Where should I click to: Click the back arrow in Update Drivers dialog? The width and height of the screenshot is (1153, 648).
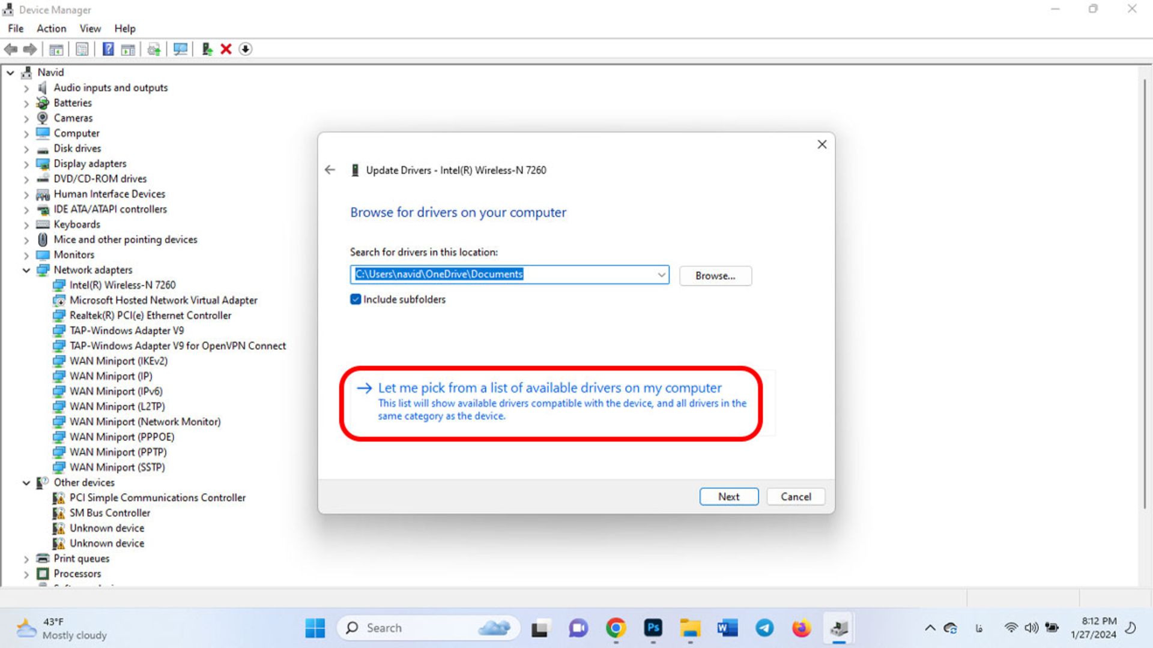tap(330, 170)
